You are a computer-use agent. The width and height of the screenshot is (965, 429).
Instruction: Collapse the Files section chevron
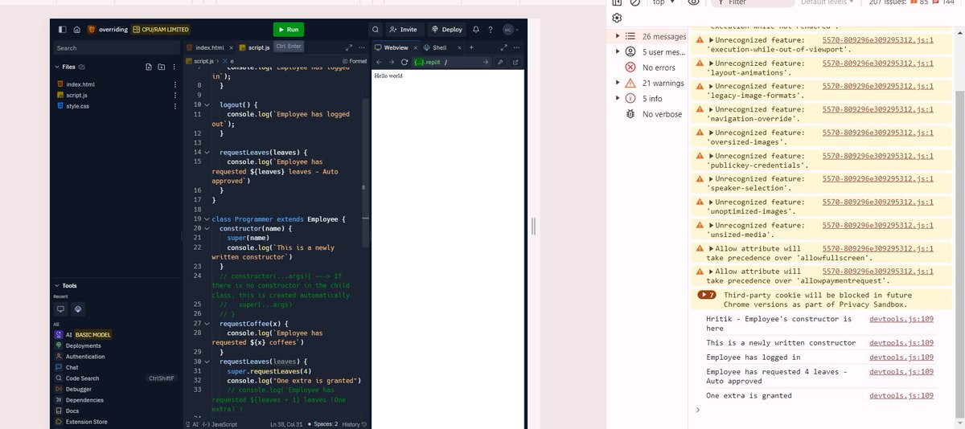tap(57, 67)
